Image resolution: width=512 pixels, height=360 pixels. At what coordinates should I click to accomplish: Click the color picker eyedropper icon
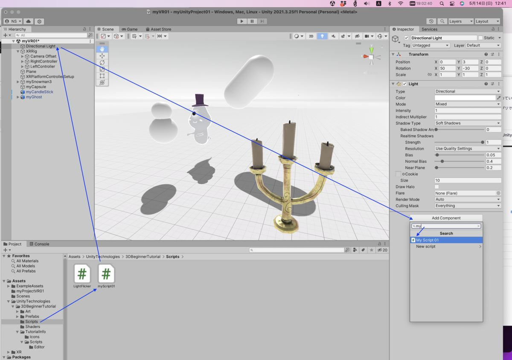[x=499, y=98]
